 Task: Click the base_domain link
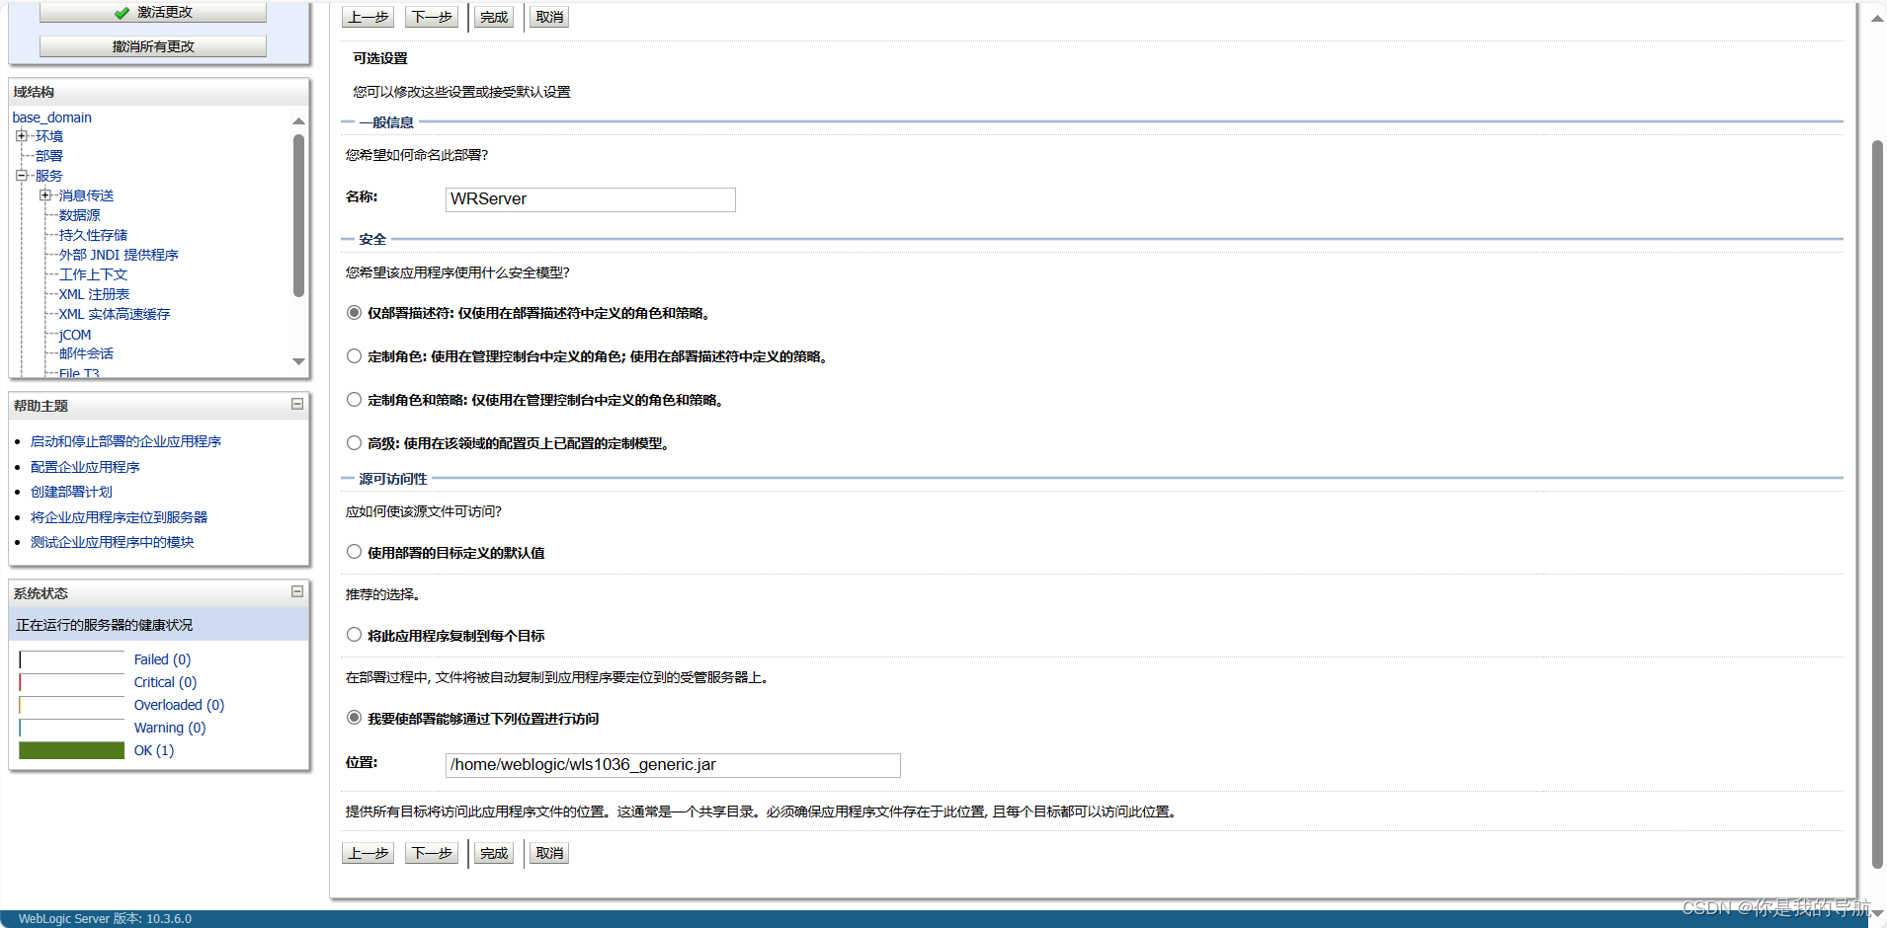point(51,116)
